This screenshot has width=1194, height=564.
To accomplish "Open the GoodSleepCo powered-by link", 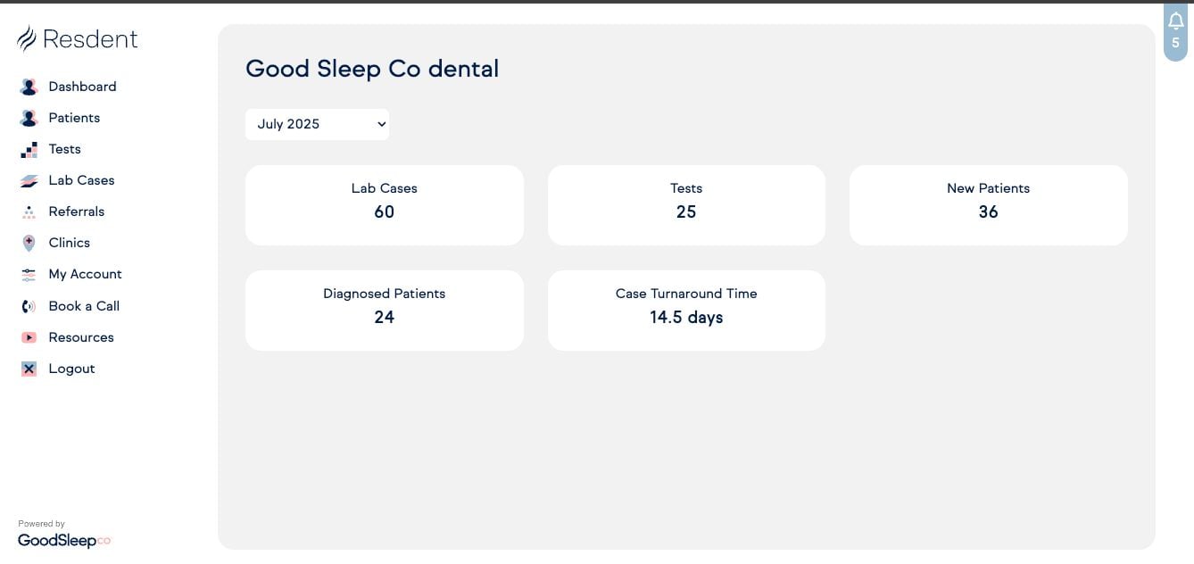I will (x=64, y=540).
